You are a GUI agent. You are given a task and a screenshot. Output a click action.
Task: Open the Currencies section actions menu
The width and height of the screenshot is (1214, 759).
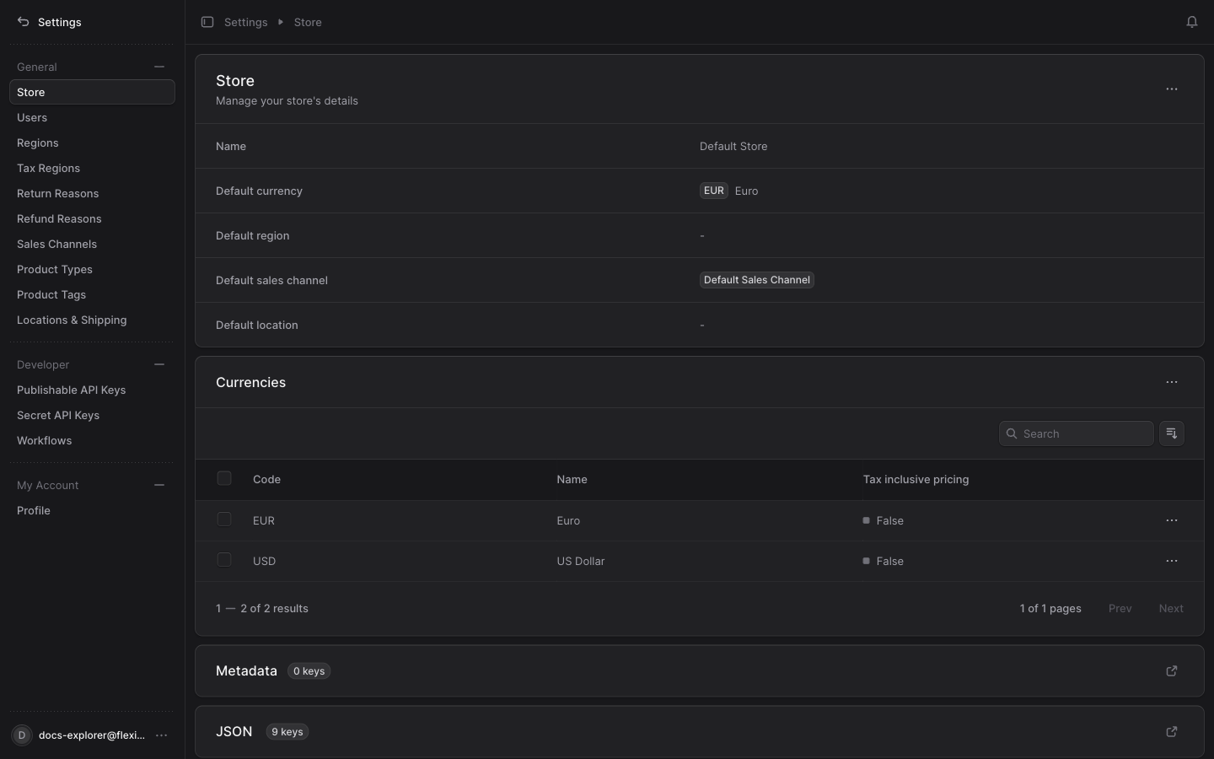(1172, 383)
